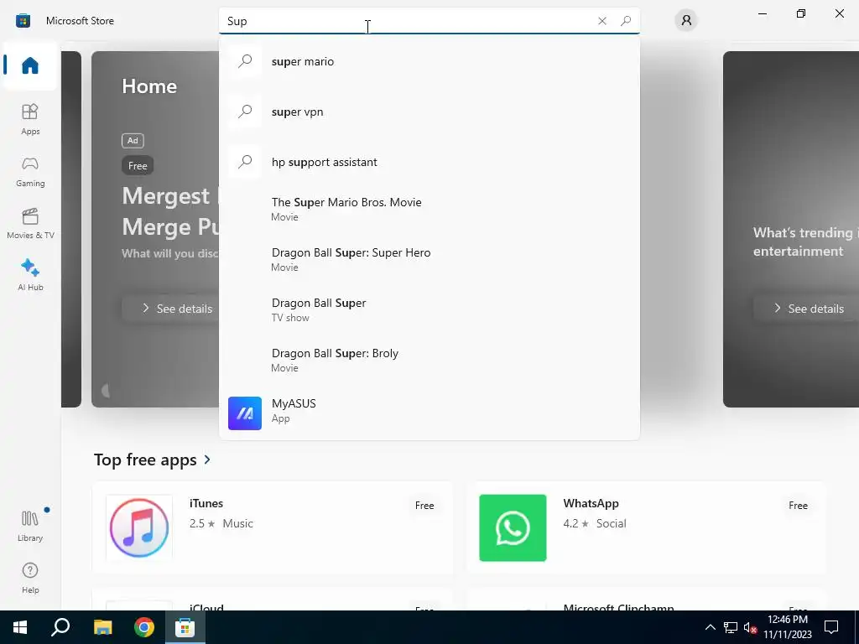
Task: Click magnifier icon beside super mario
Action: tap(245, 61)
